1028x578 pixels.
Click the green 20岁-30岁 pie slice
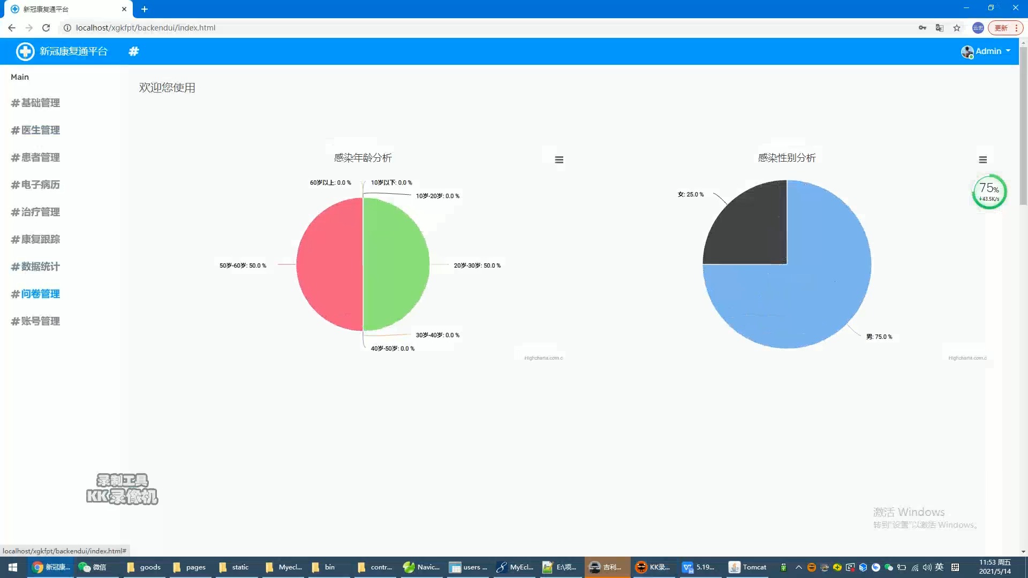[x=396, y=264]
